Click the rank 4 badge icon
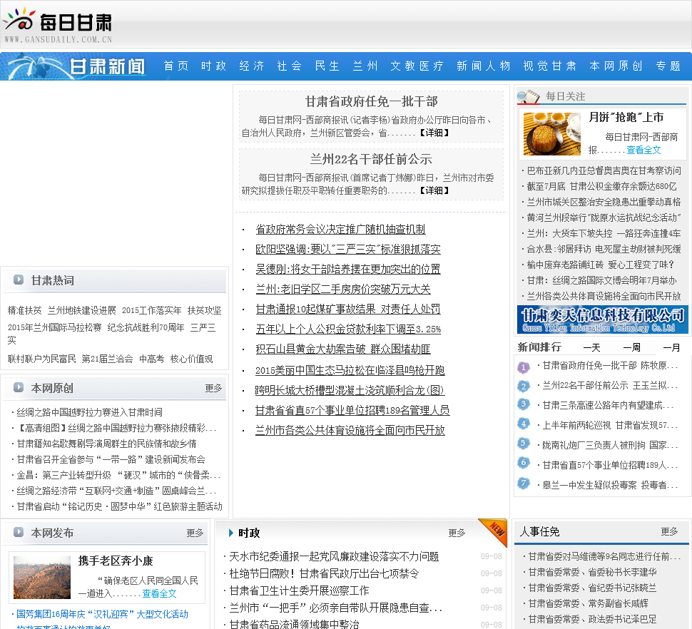 (524, 424)
